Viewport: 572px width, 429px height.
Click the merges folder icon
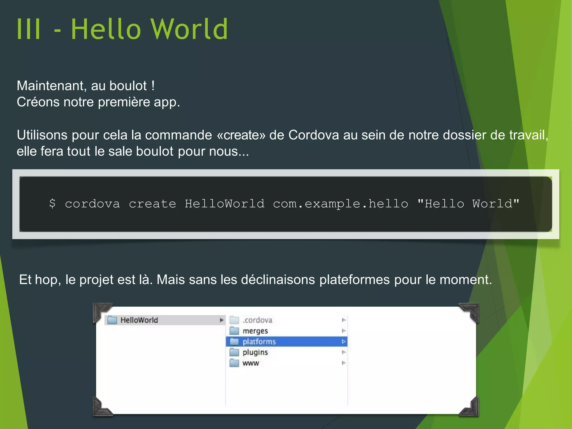pos(234,331)
